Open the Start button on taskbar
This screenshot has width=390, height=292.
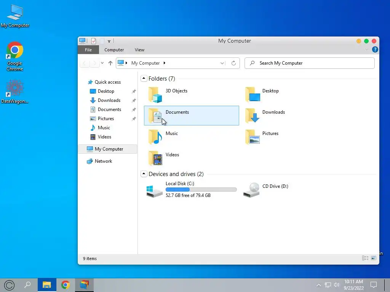(9, 285)
